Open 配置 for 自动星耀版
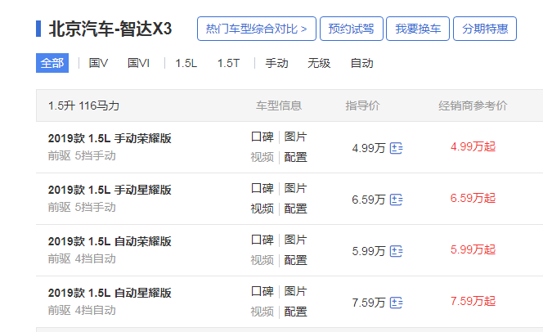 (x=295, y=312)
